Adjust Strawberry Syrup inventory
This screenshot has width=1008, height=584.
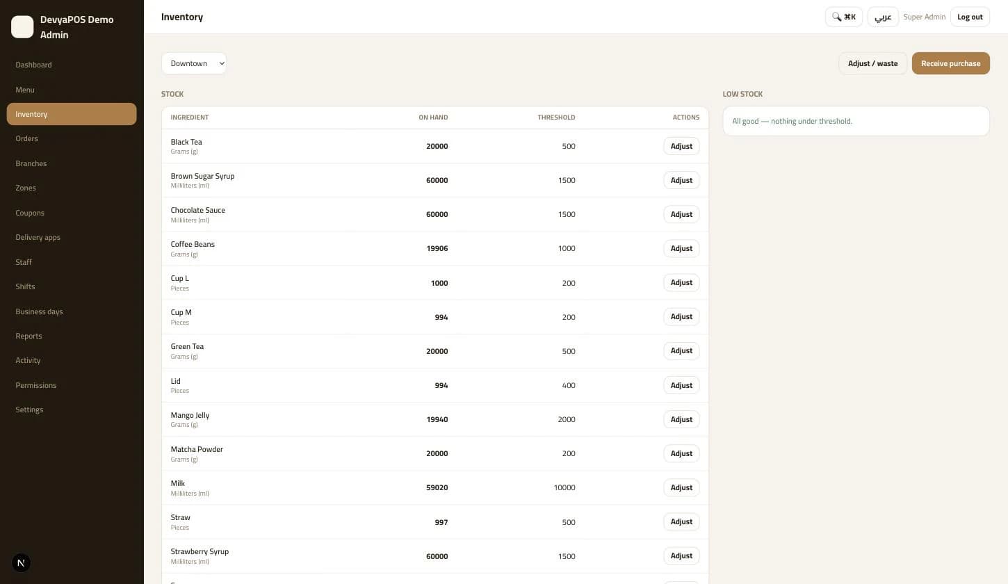pos(681,555)
